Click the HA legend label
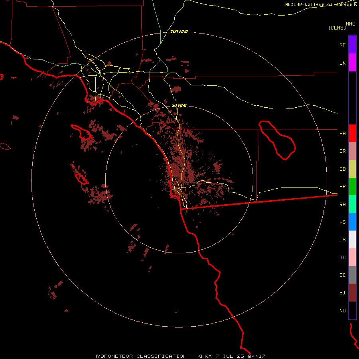Screen dimensions: 359x359 pyautogui.click(x=342, y=133)
